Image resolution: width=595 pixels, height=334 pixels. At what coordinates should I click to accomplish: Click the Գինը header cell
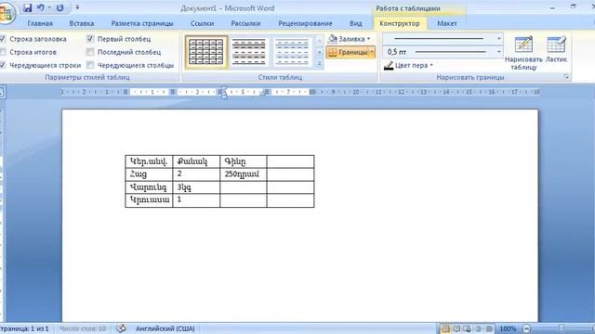tap(244, 161)
